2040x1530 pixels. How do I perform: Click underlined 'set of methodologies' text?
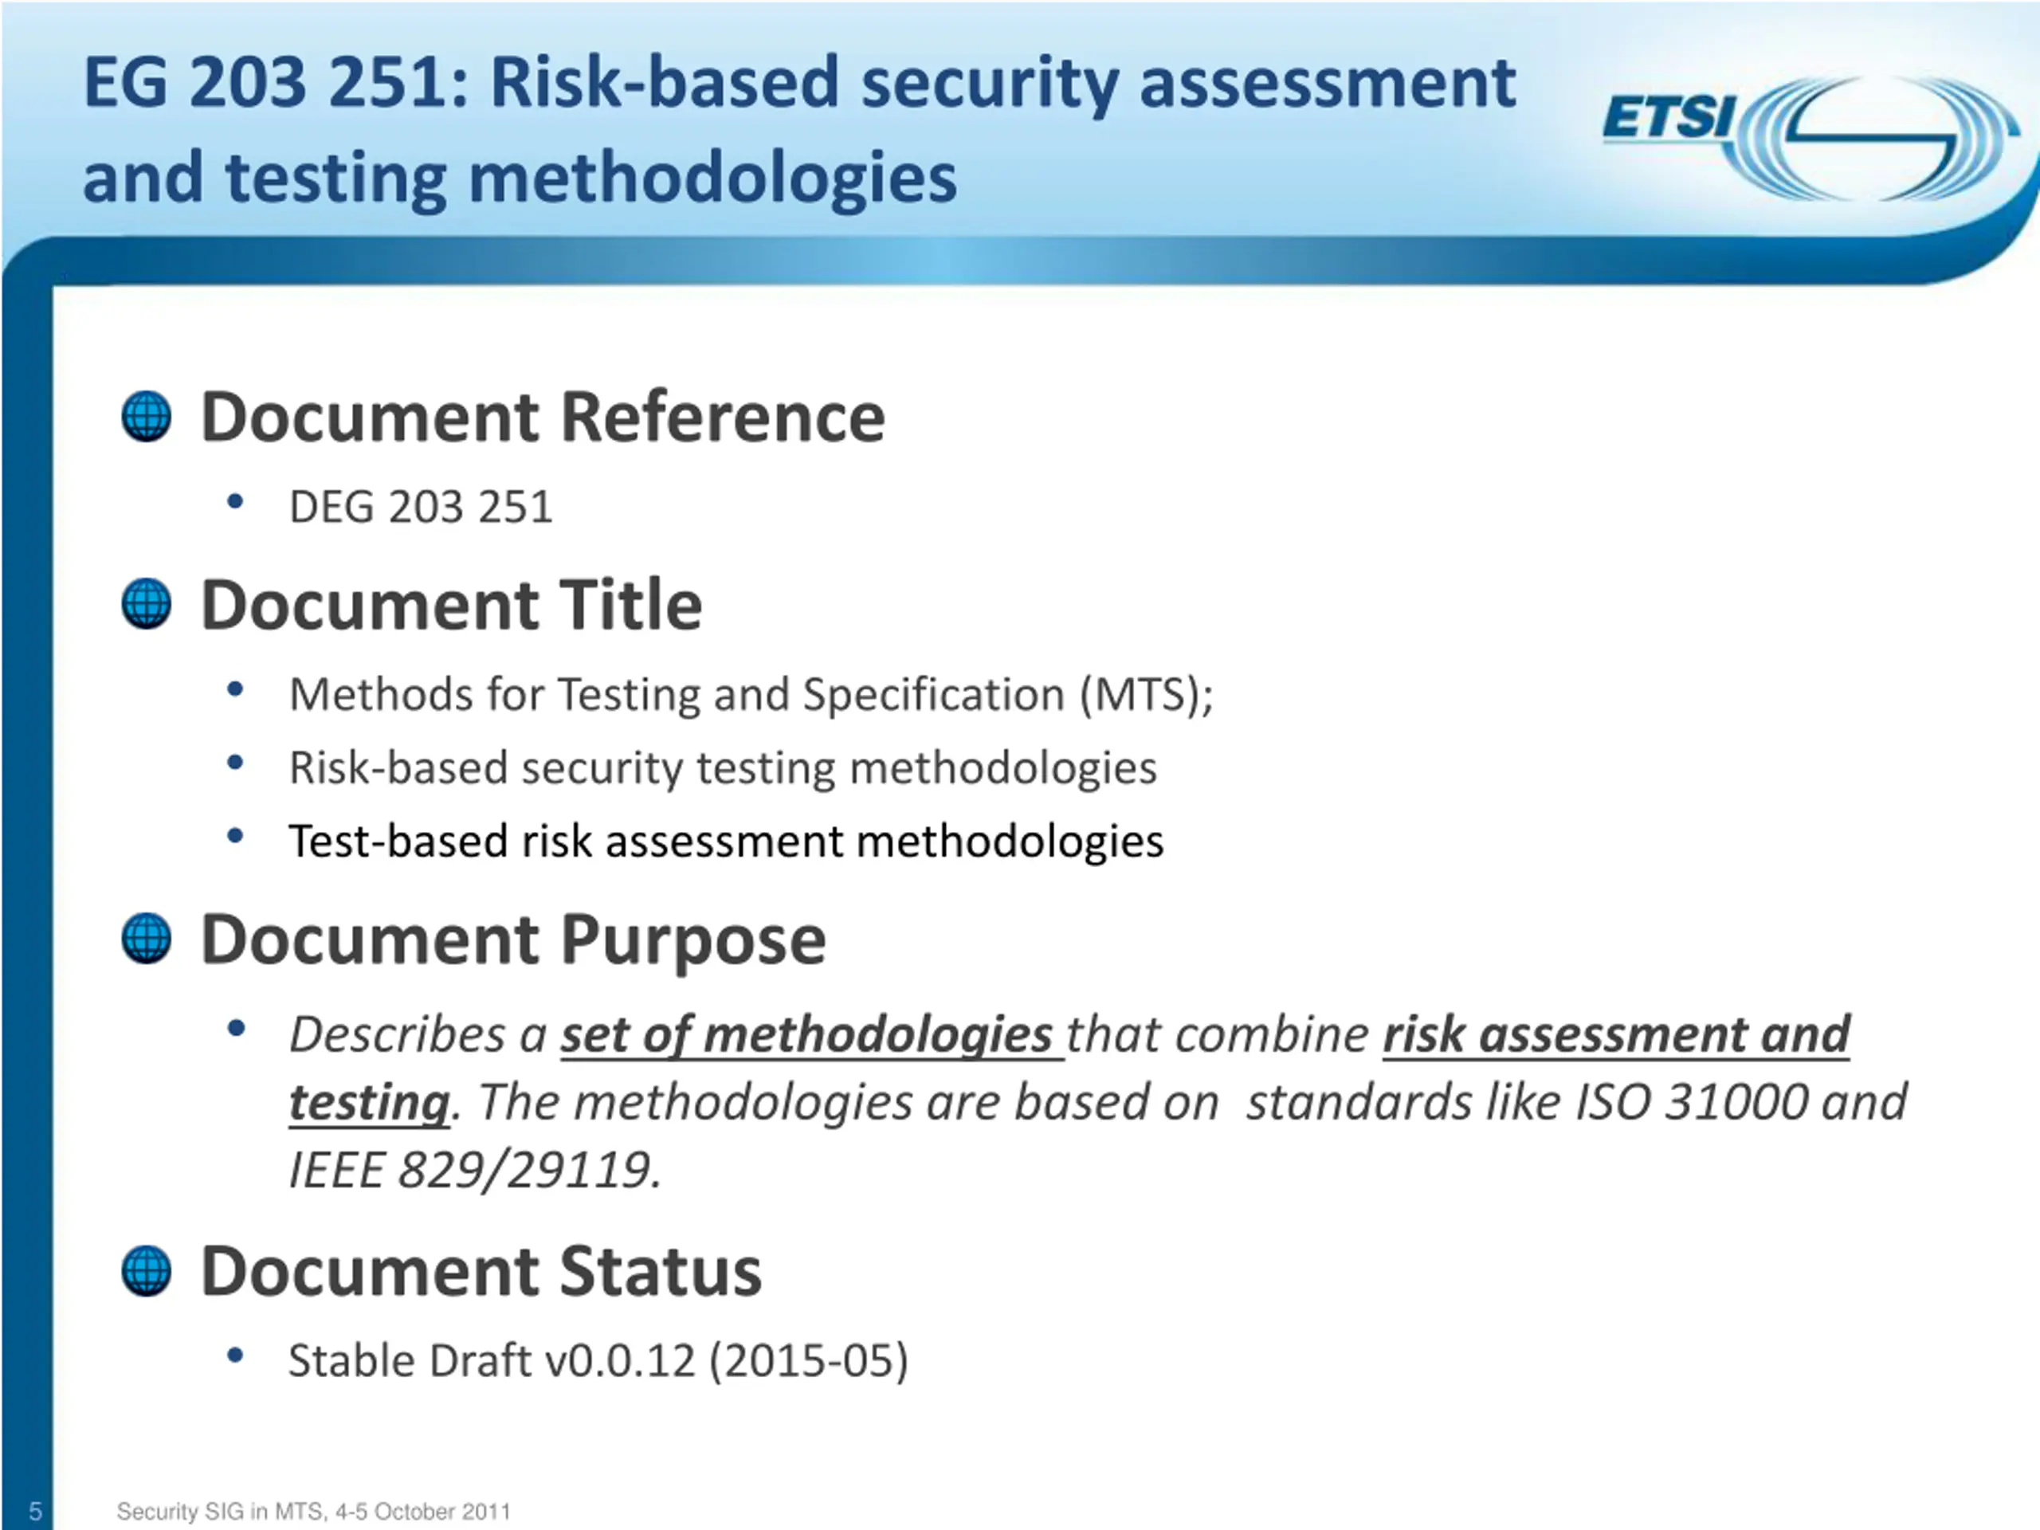point(807,1035)
